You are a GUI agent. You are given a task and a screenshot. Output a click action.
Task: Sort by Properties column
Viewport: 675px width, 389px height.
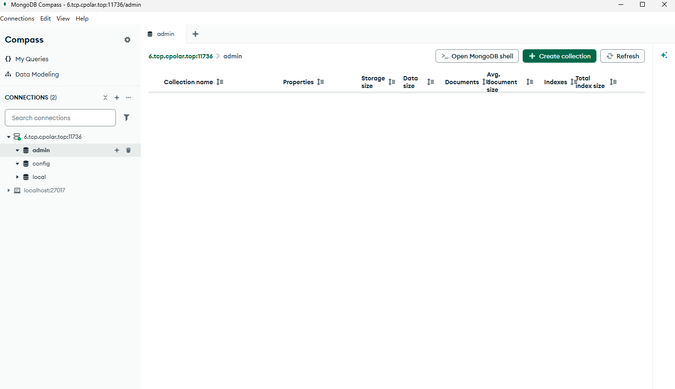click(x=320, y=82)
